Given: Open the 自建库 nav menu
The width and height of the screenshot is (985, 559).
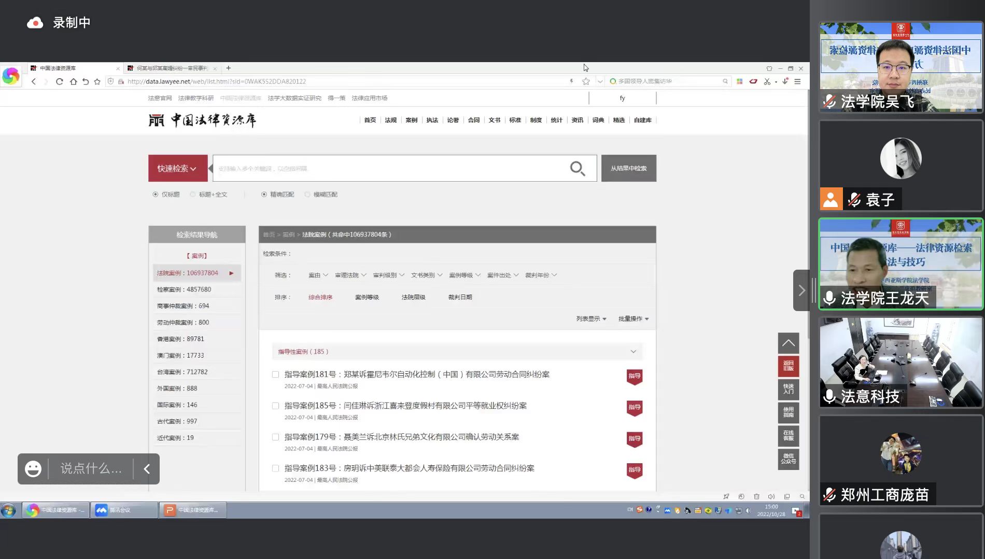Looking at the screenshot, I should tap(642, 120).
